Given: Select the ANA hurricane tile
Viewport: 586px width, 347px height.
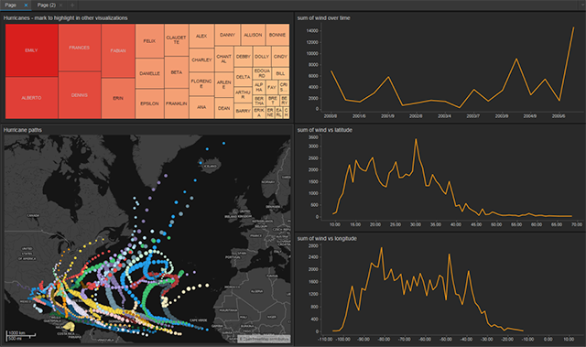Looking at the screenshot, I should 201,107.
